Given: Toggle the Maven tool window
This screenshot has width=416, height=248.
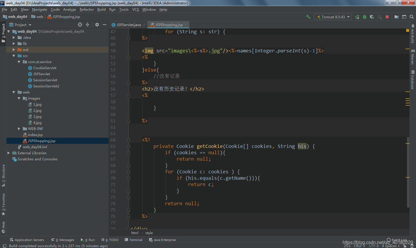Looking at the screenshot, I should click(x=413, y=56).
